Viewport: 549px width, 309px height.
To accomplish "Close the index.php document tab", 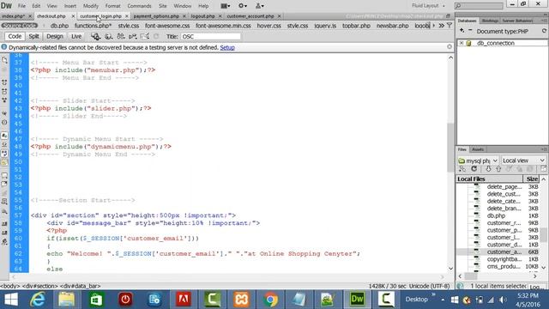I will click(30, 16).
